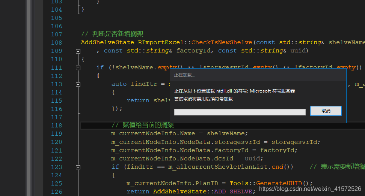Viewport: 365px width, 196px height.
Task: Click the AddShelveState return type on line 108
Action: 107,42
